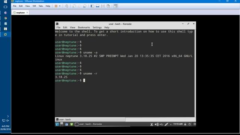Open the VMware File menu
The width and height of the screenshot is (240, 135).
point(15,6)
